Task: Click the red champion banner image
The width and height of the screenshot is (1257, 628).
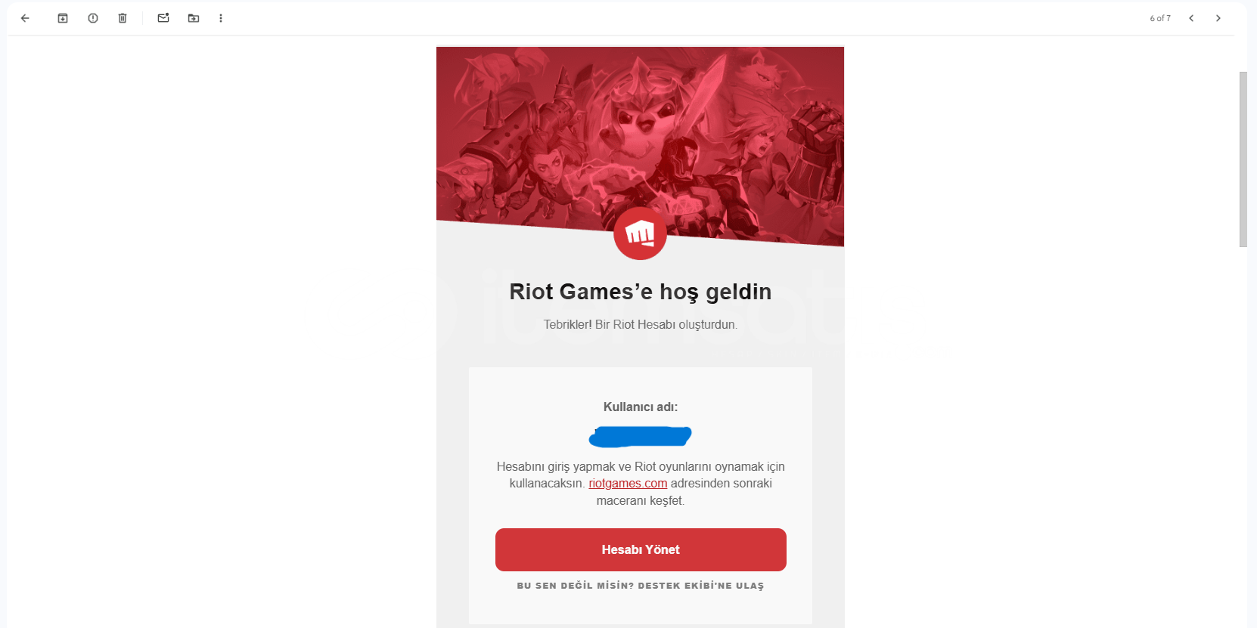Action: (640, 136)
